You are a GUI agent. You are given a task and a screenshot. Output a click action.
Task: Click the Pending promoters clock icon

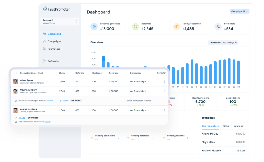point(92,138)
